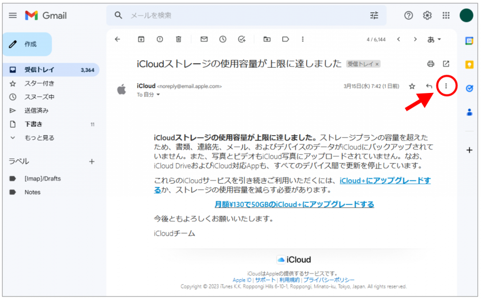Click the Apple sender avatar
The image size is (481, 300).
(122, 89)
